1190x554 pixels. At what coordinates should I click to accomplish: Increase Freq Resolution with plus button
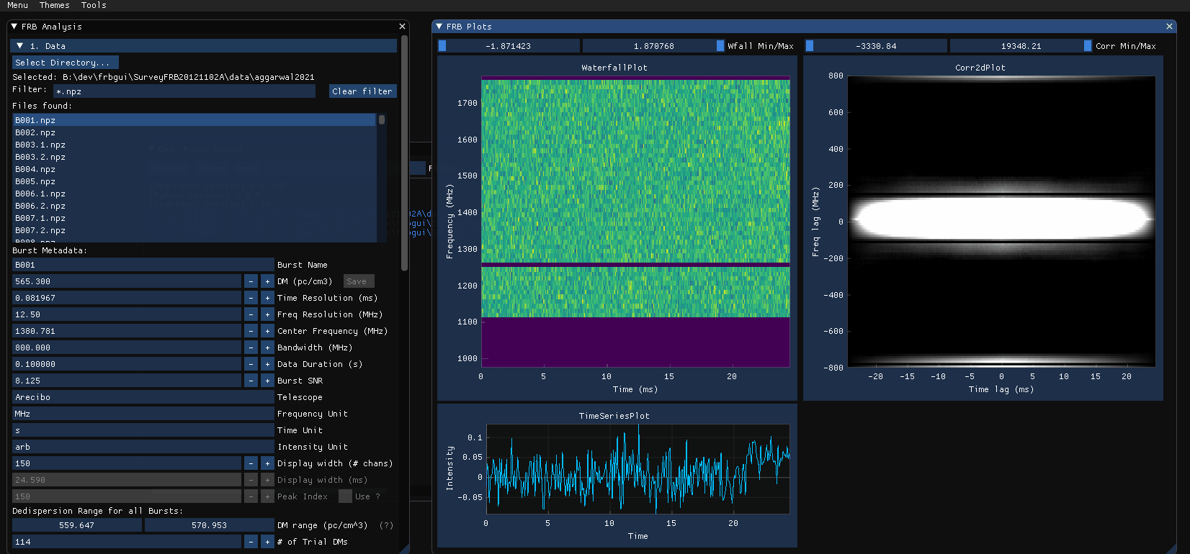[x=267, y=314]
